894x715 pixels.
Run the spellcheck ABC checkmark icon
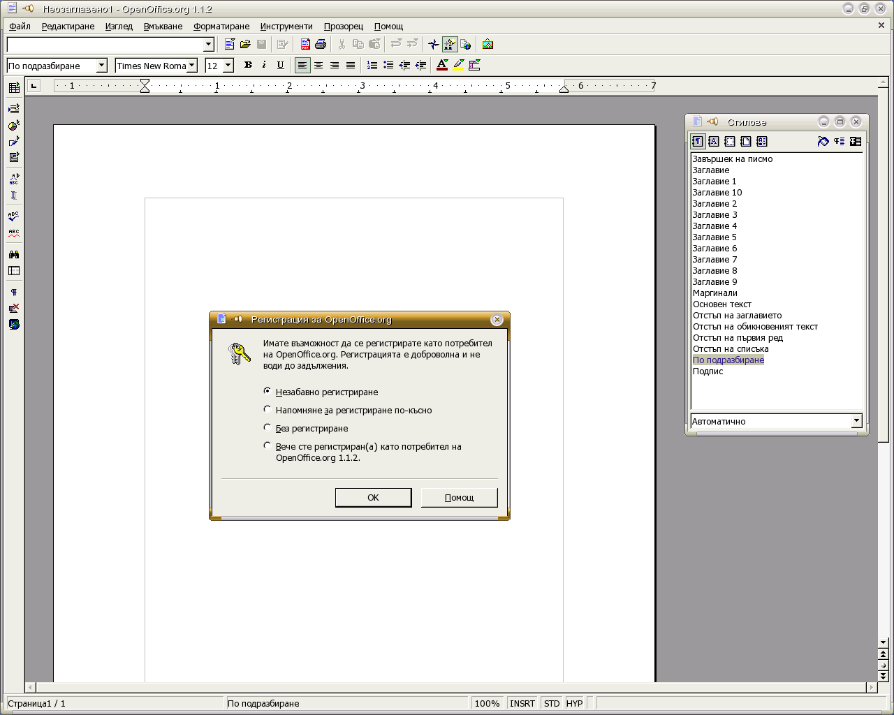14,216
